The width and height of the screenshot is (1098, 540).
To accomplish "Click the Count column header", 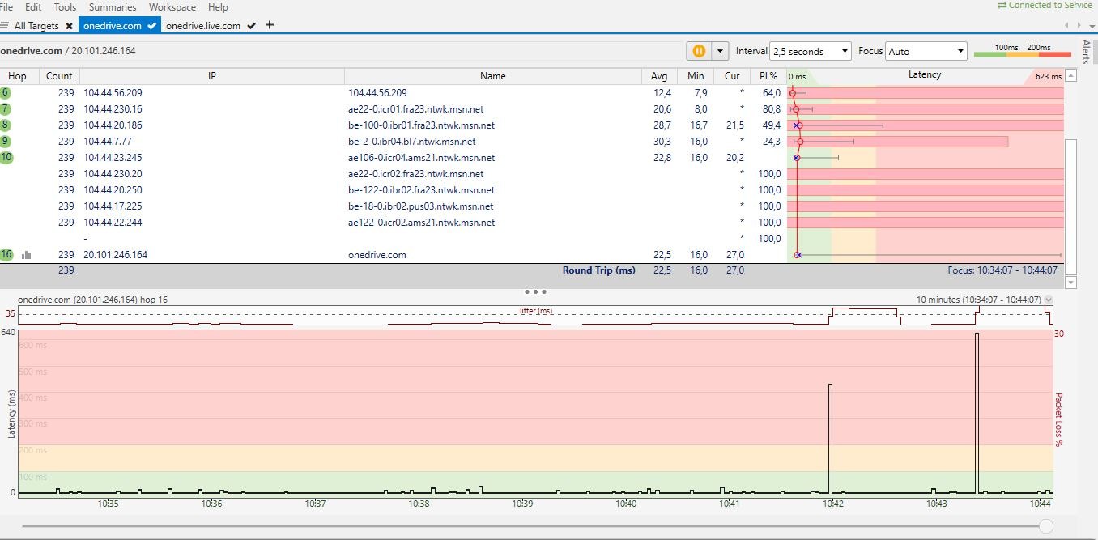I will point(59,76).
